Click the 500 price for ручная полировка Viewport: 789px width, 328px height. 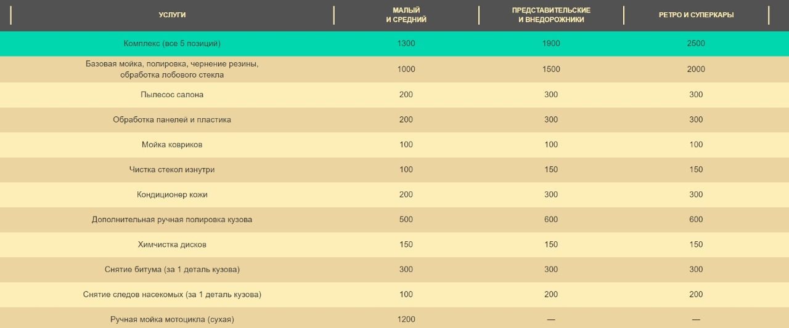click(x=406, y=220)
